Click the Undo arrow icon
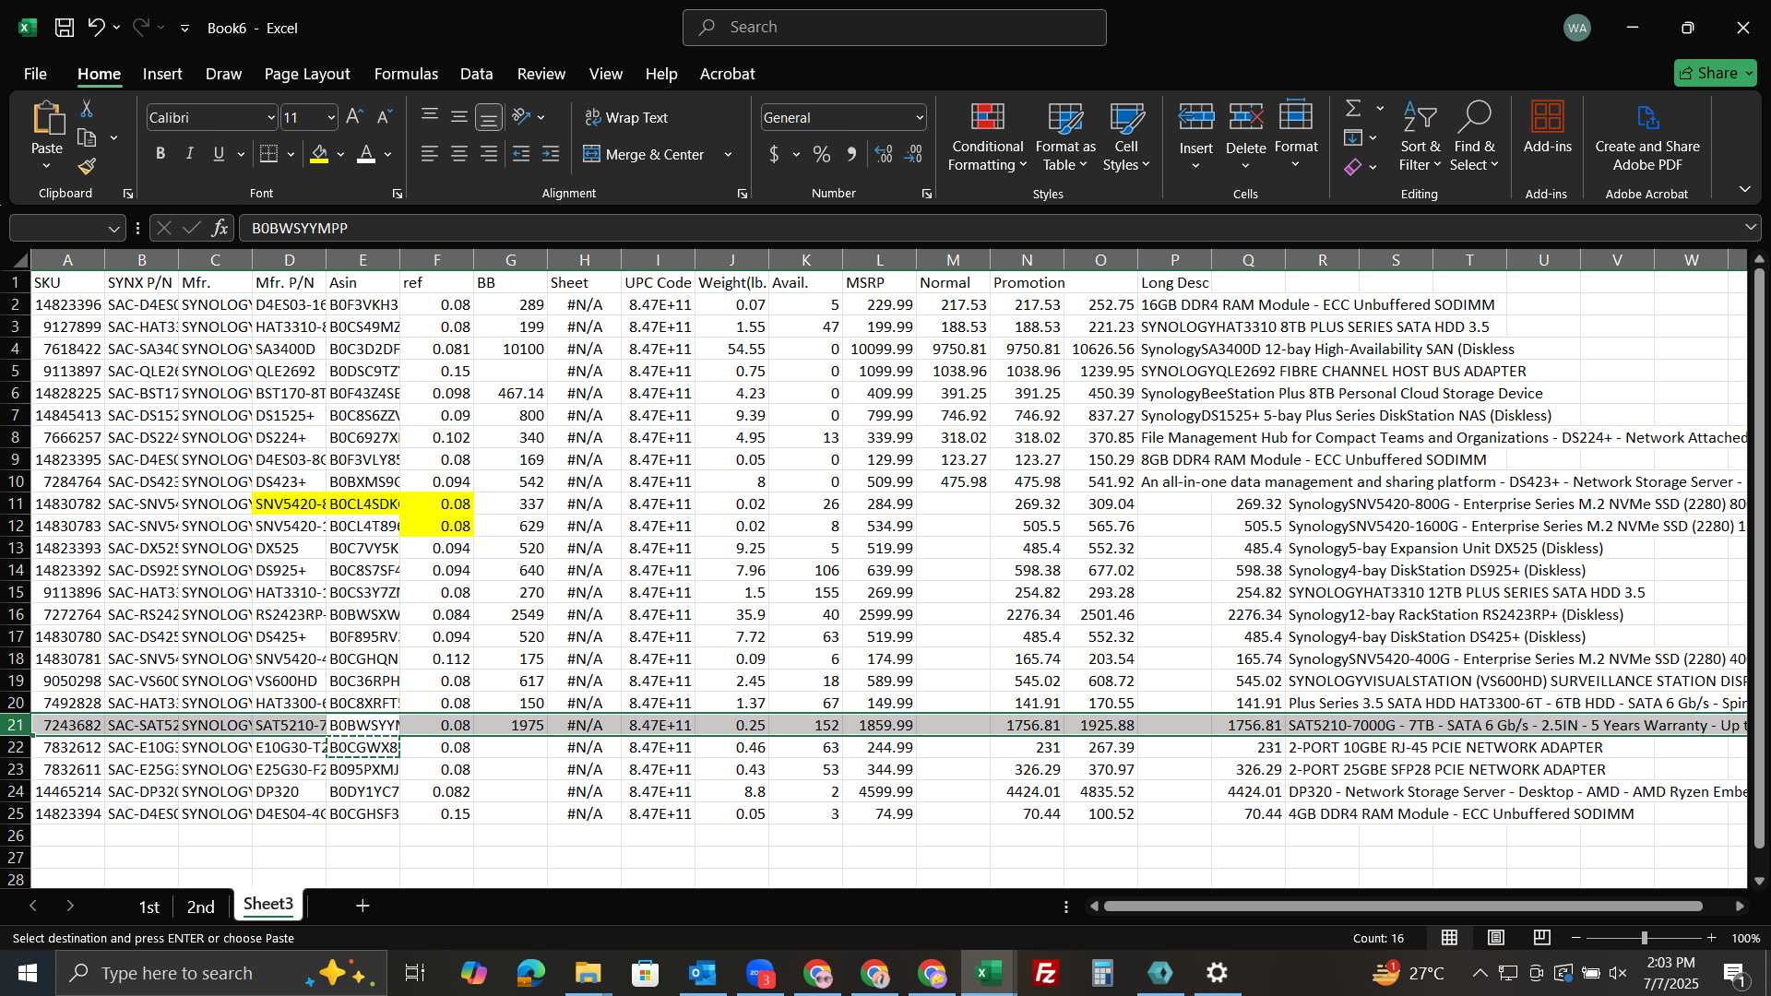The image size is (1771, 996). point(96,28)
